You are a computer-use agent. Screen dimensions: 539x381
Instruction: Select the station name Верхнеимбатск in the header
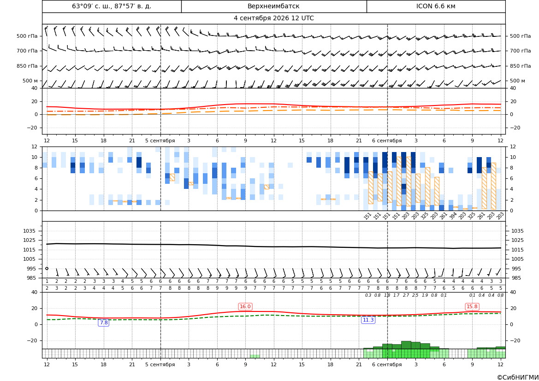[273, 6]
